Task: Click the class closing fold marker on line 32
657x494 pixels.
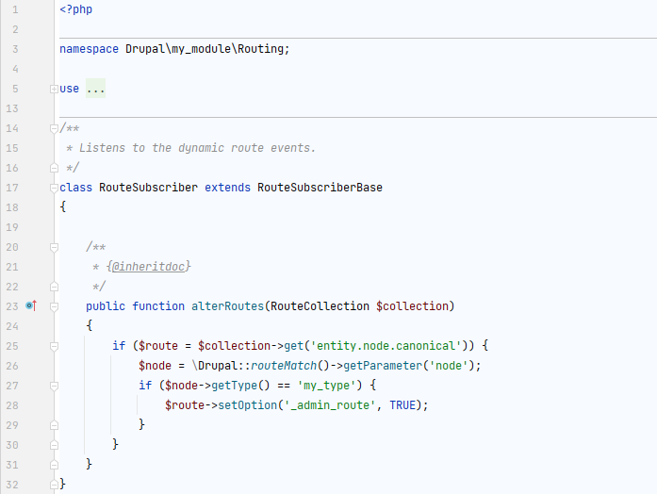Action: pos(54,485)
